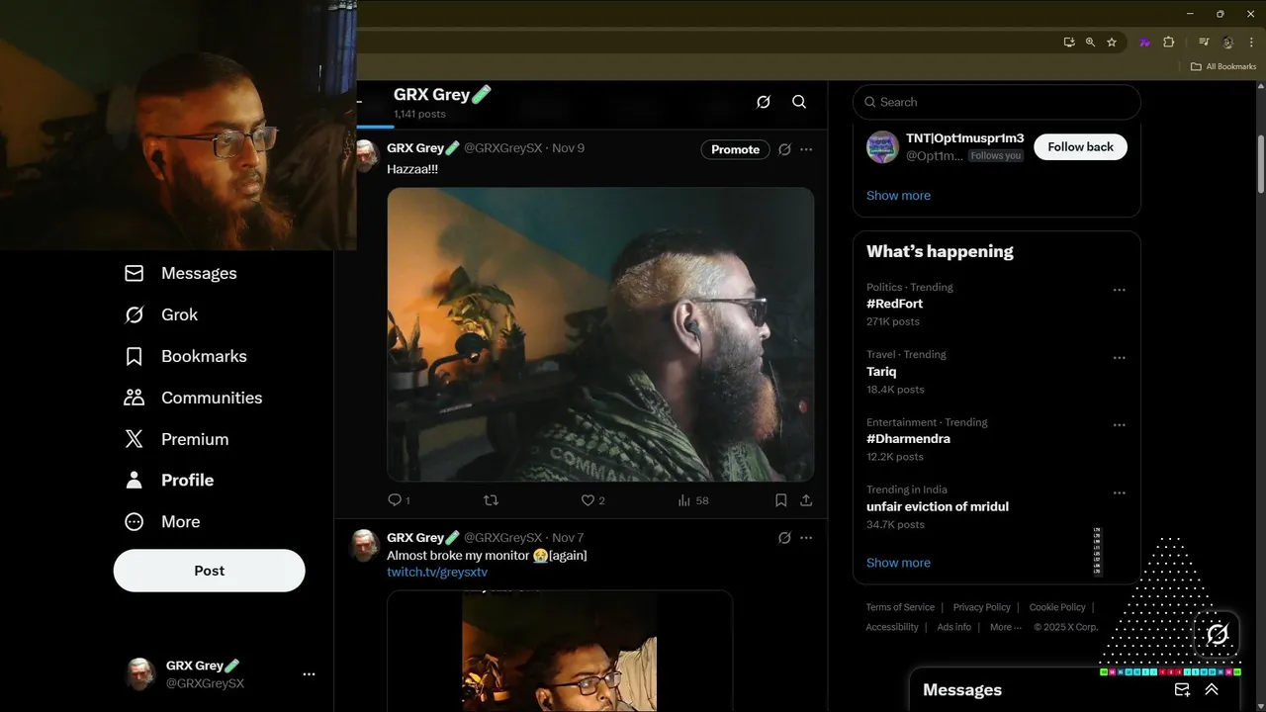This screenshot has height=712, width=1266.
Task: Open the Cookie Policy link
Action: (1057, 607)
